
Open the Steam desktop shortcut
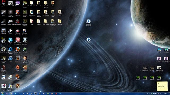pyautogui.click(x=3, y=13)
